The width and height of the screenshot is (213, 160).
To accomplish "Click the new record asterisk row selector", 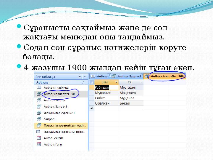I will pyautogui.click(x=92, y=108).
